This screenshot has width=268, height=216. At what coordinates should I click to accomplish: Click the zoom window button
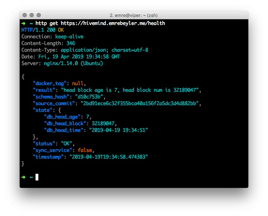pos(39,15)
